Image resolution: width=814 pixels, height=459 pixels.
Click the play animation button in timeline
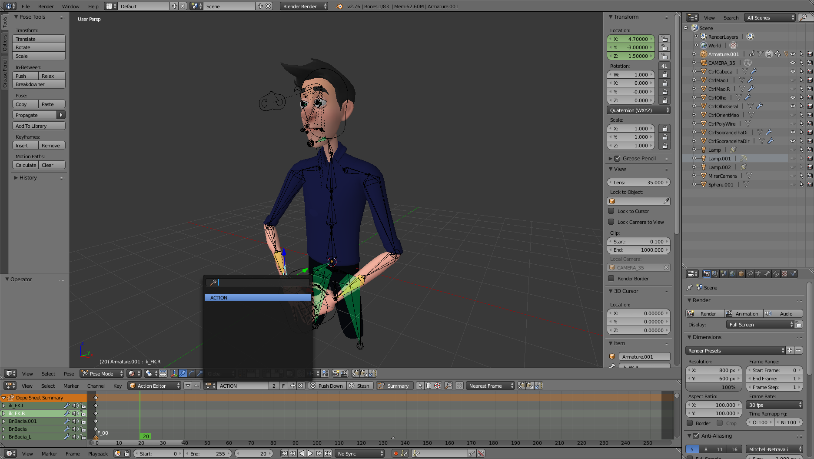point(310,453)
